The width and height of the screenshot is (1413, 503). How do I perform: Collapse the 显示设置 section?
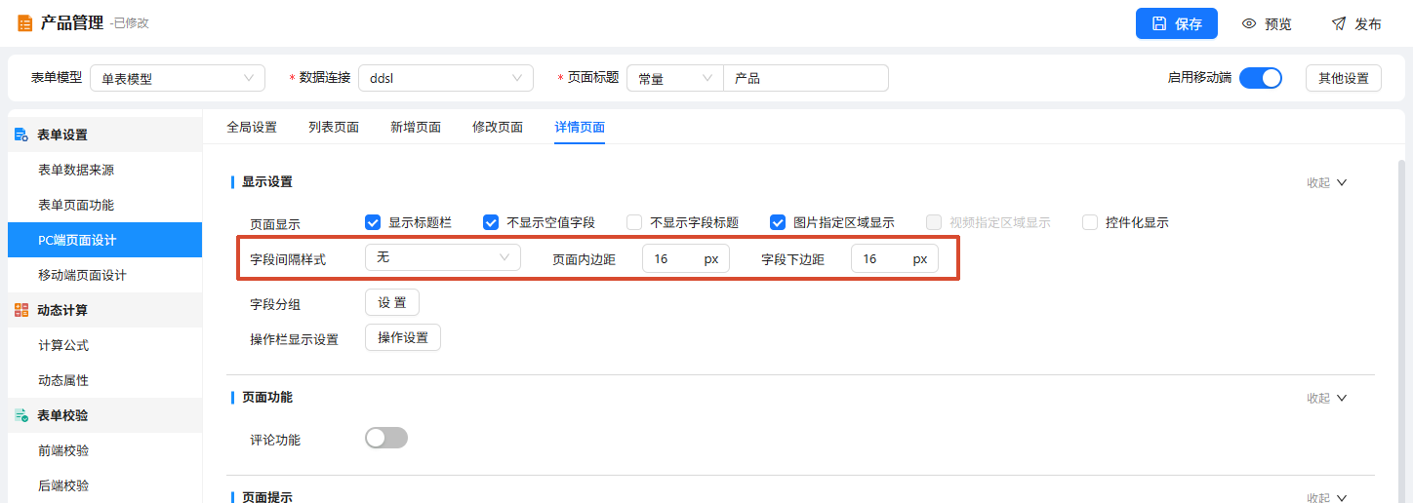1327,182
